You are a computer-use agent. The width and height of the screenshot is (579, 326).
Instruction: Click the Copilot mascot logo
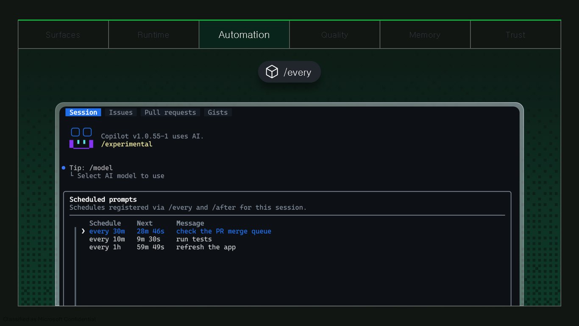pyautogui.click(x=81, y=138)
